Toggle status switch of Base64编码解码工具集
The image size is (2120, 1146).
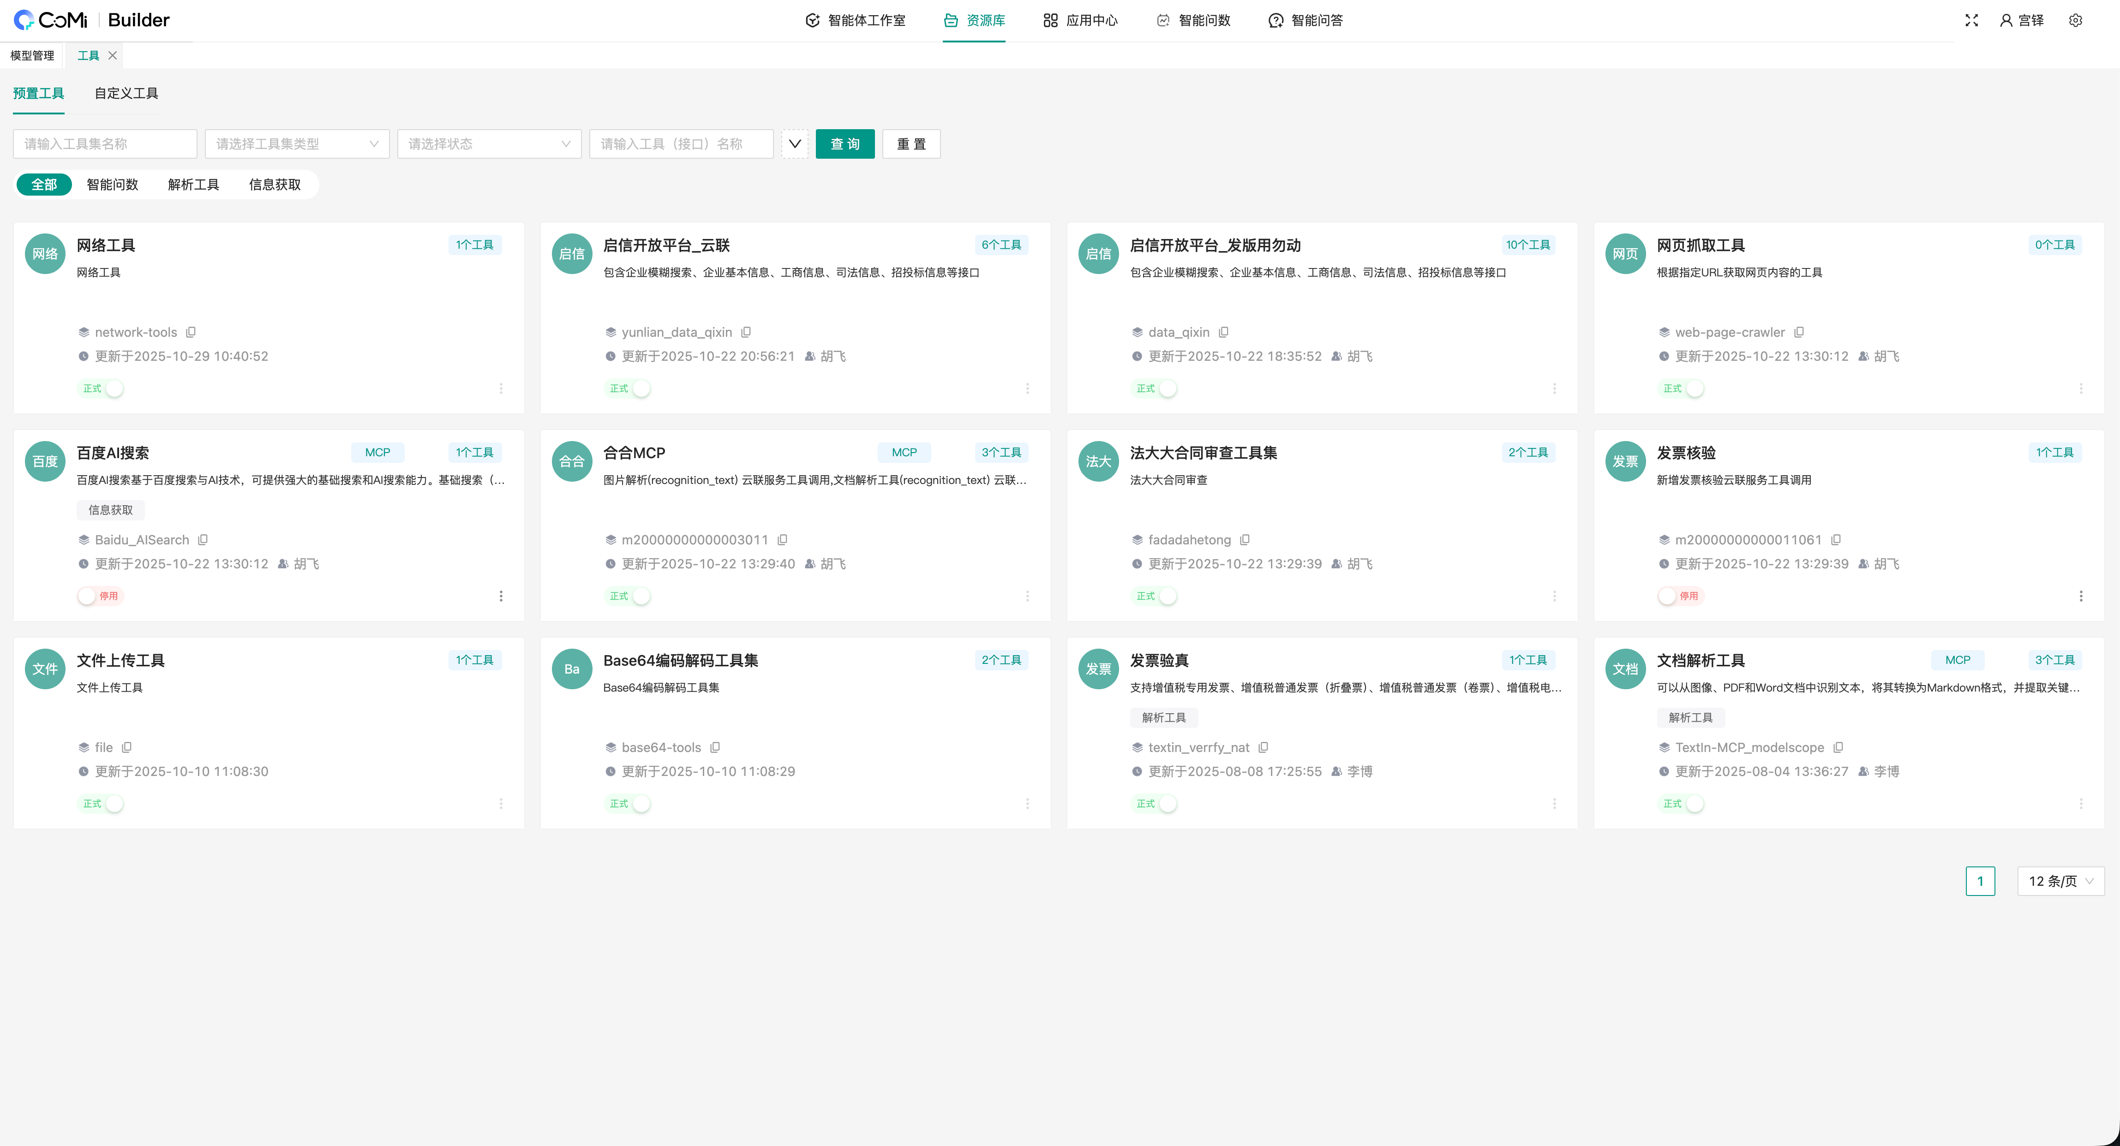tap(628, 803)
